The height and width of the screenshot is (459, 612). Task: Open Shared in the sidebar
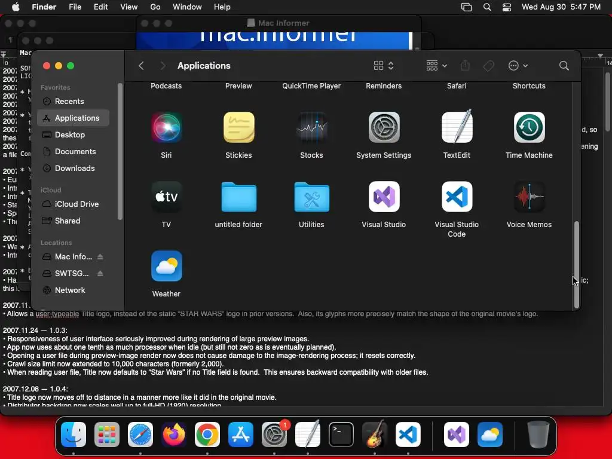click(74, 221)
